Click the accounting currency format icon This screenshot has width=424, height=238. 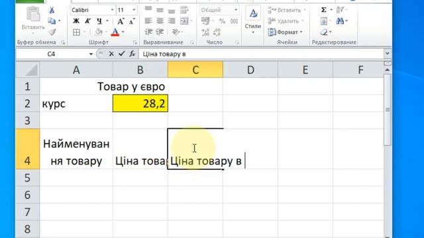pos(205,21)
